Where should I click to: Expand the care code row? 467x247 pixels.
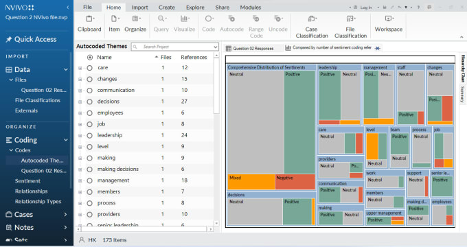(x=80, y=68)
